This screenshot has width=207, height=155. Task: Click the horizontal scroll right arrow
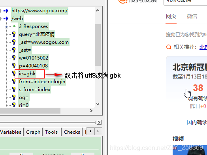[x=91, y=110]
